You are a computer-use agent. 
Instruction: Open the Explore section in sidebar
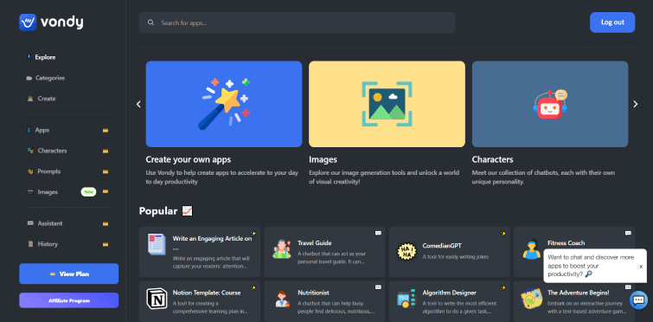45,57
